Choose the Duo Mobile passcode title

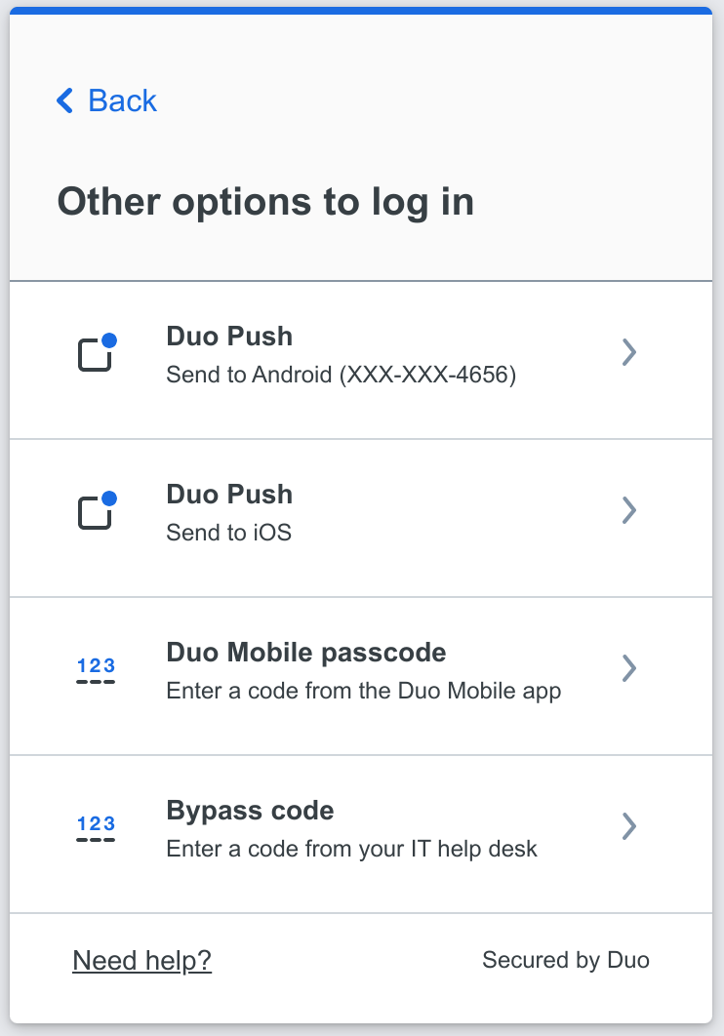[306, 653]
